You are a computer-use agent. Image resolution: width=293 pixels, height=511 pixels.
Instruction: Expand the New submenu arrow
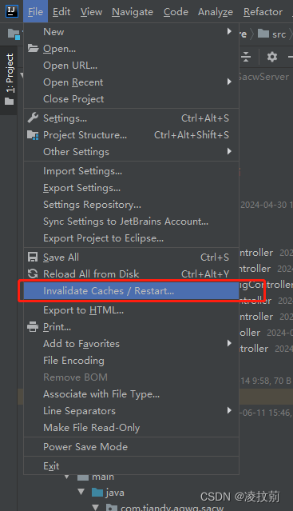click(x=229, y=31)
